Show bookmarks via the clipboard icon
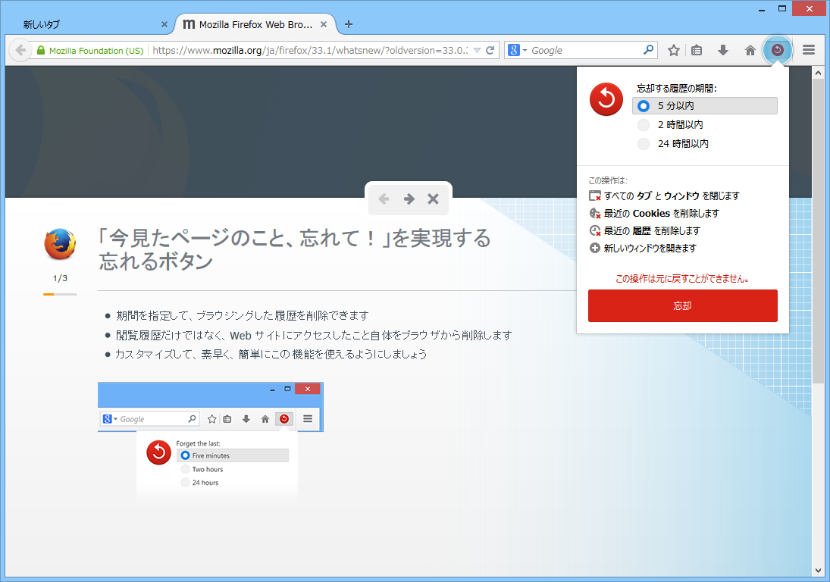The image size is (830, 582). click(697, 49)
